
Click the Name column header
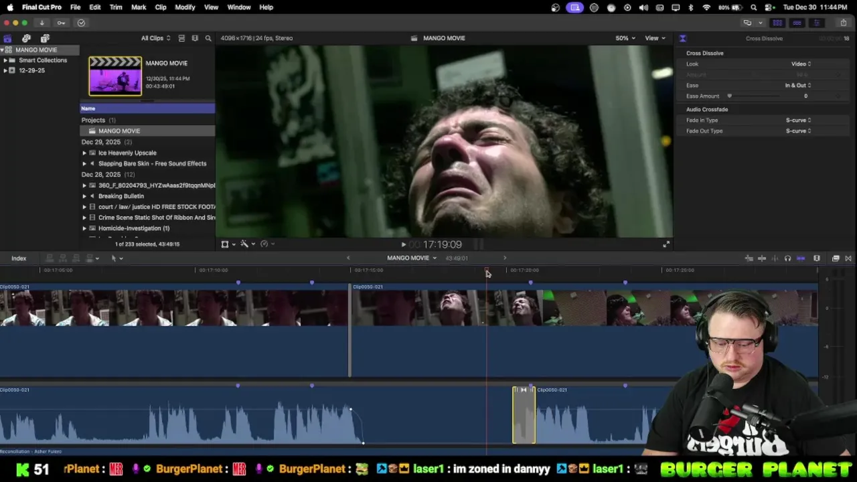click(x=147, y=108)
